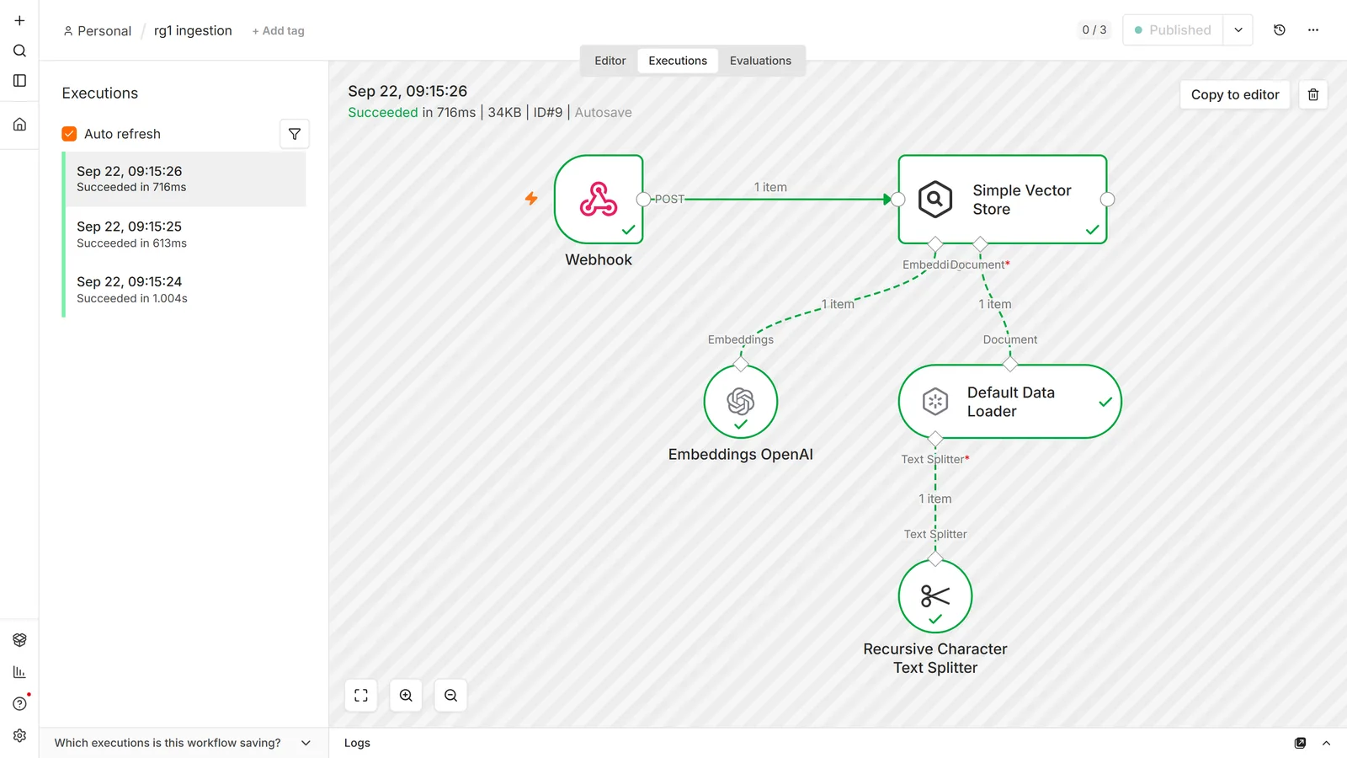Select the Recursive Character Text Splitter node
The width and height of the screenshot is (1347, 758).
(935, 596)
